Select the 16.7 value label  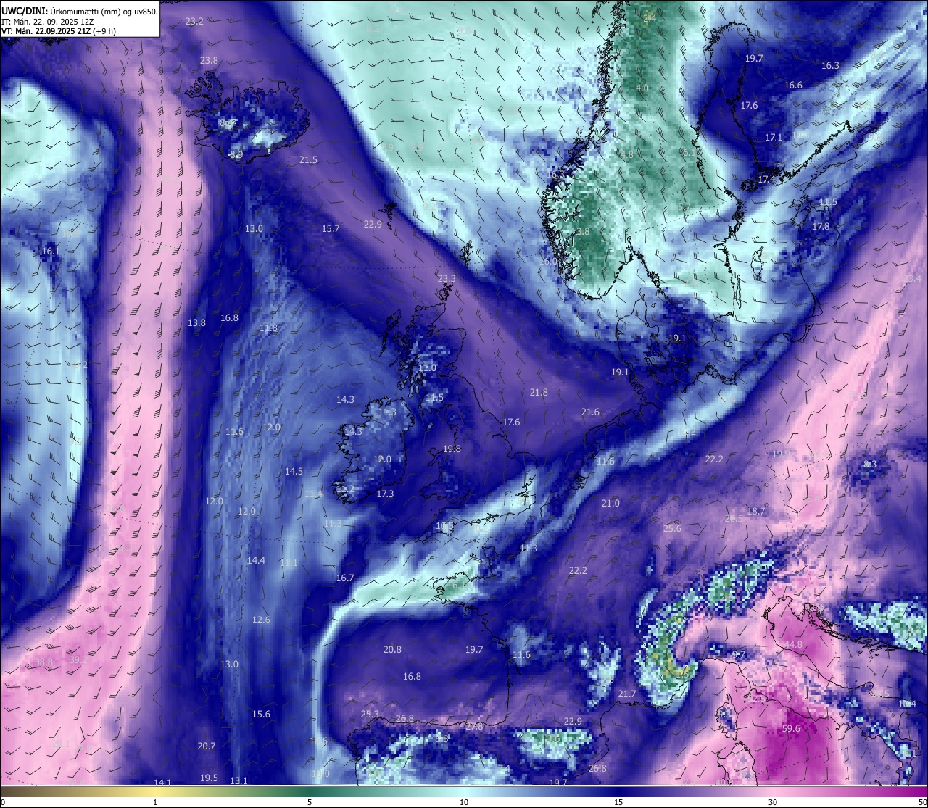[x=345, y=578]
